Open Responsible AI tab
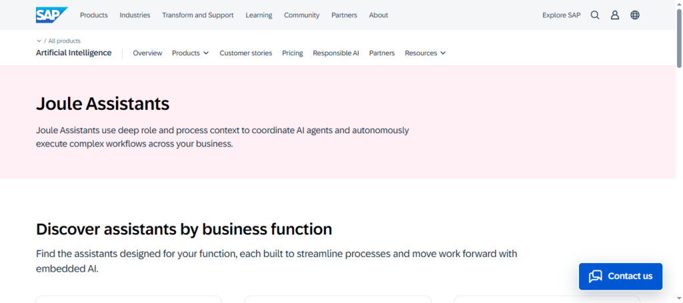The image size is (683, 303). tap(336, 53)
